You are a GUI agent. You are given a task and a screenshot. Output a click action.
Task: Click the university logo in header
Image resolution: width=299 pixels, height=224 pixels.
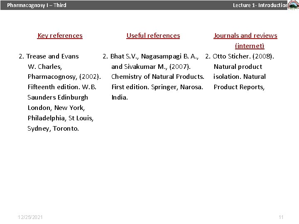(x=293, y=5)
